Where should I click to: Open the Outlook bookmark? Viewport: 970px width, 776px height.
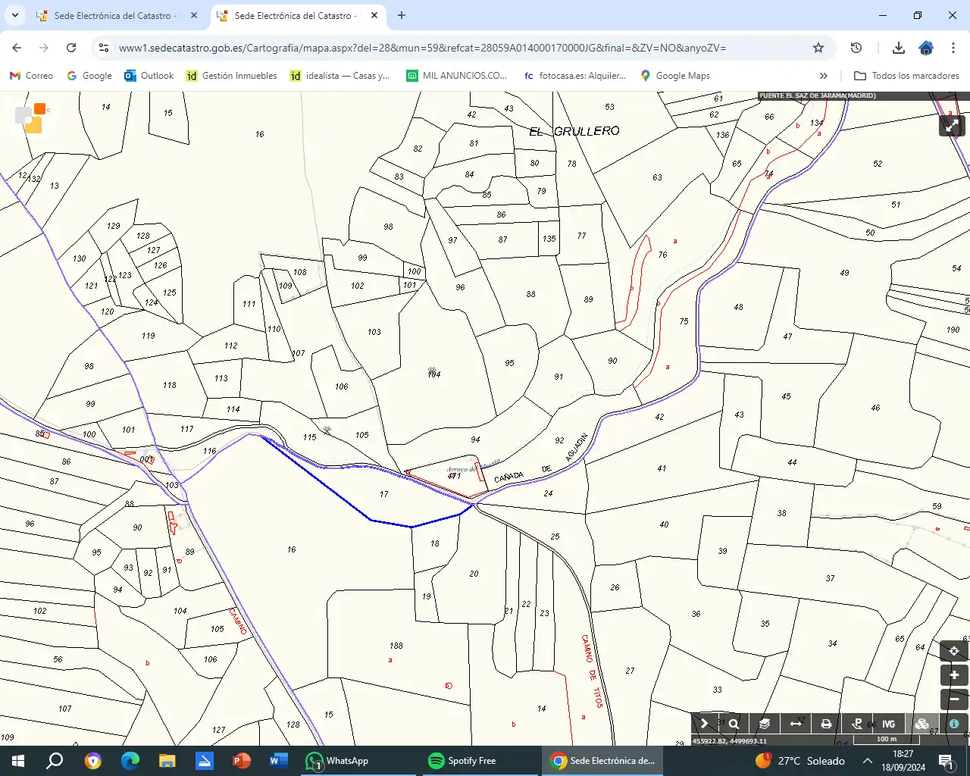(149, 76)
